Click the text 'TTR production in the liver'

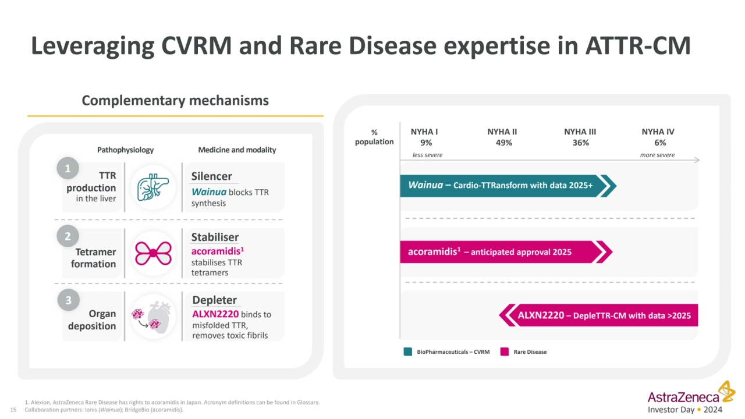point(91,187)
